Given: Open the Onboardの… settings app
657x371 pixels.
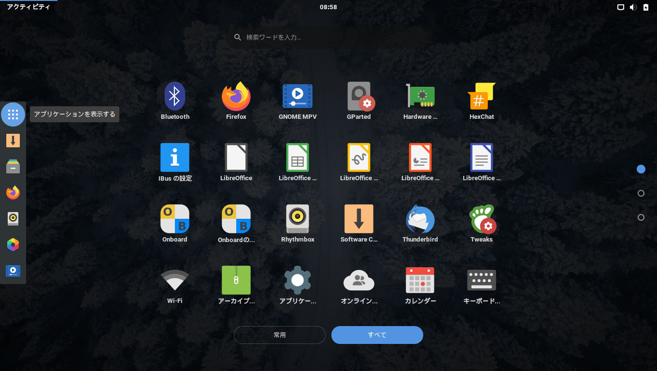Looking at the screenshot, I should tap(236, 224).
